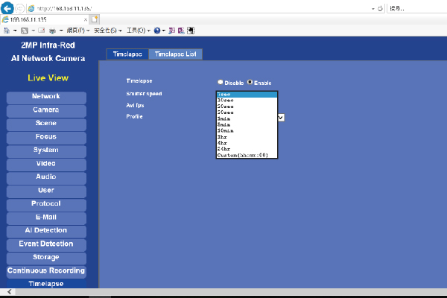The width and height of the screenshot is (447, 298).
Task: Go back with the browser Back arrow
Action: click(7, 8)
